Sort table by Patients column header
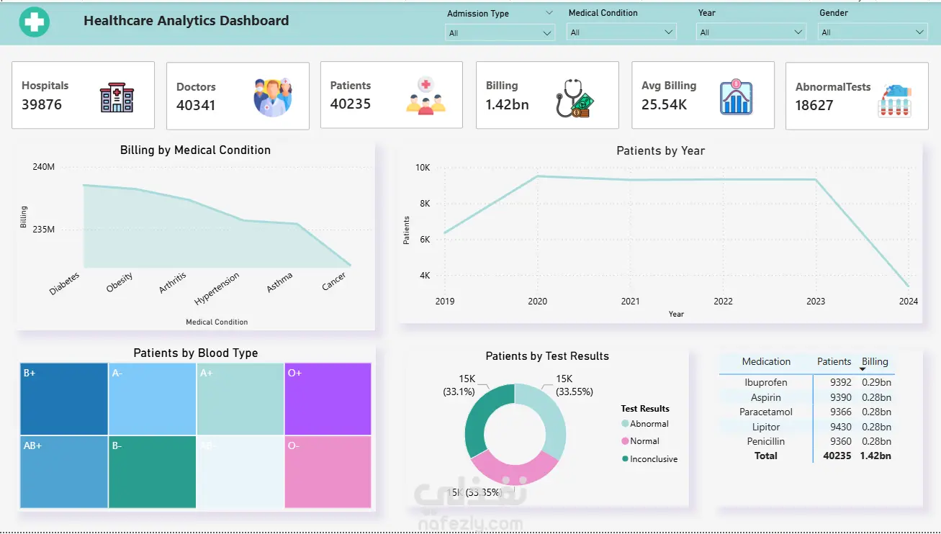Image resolution: width=941 pixels, height=534 pixels. [834, 362]
